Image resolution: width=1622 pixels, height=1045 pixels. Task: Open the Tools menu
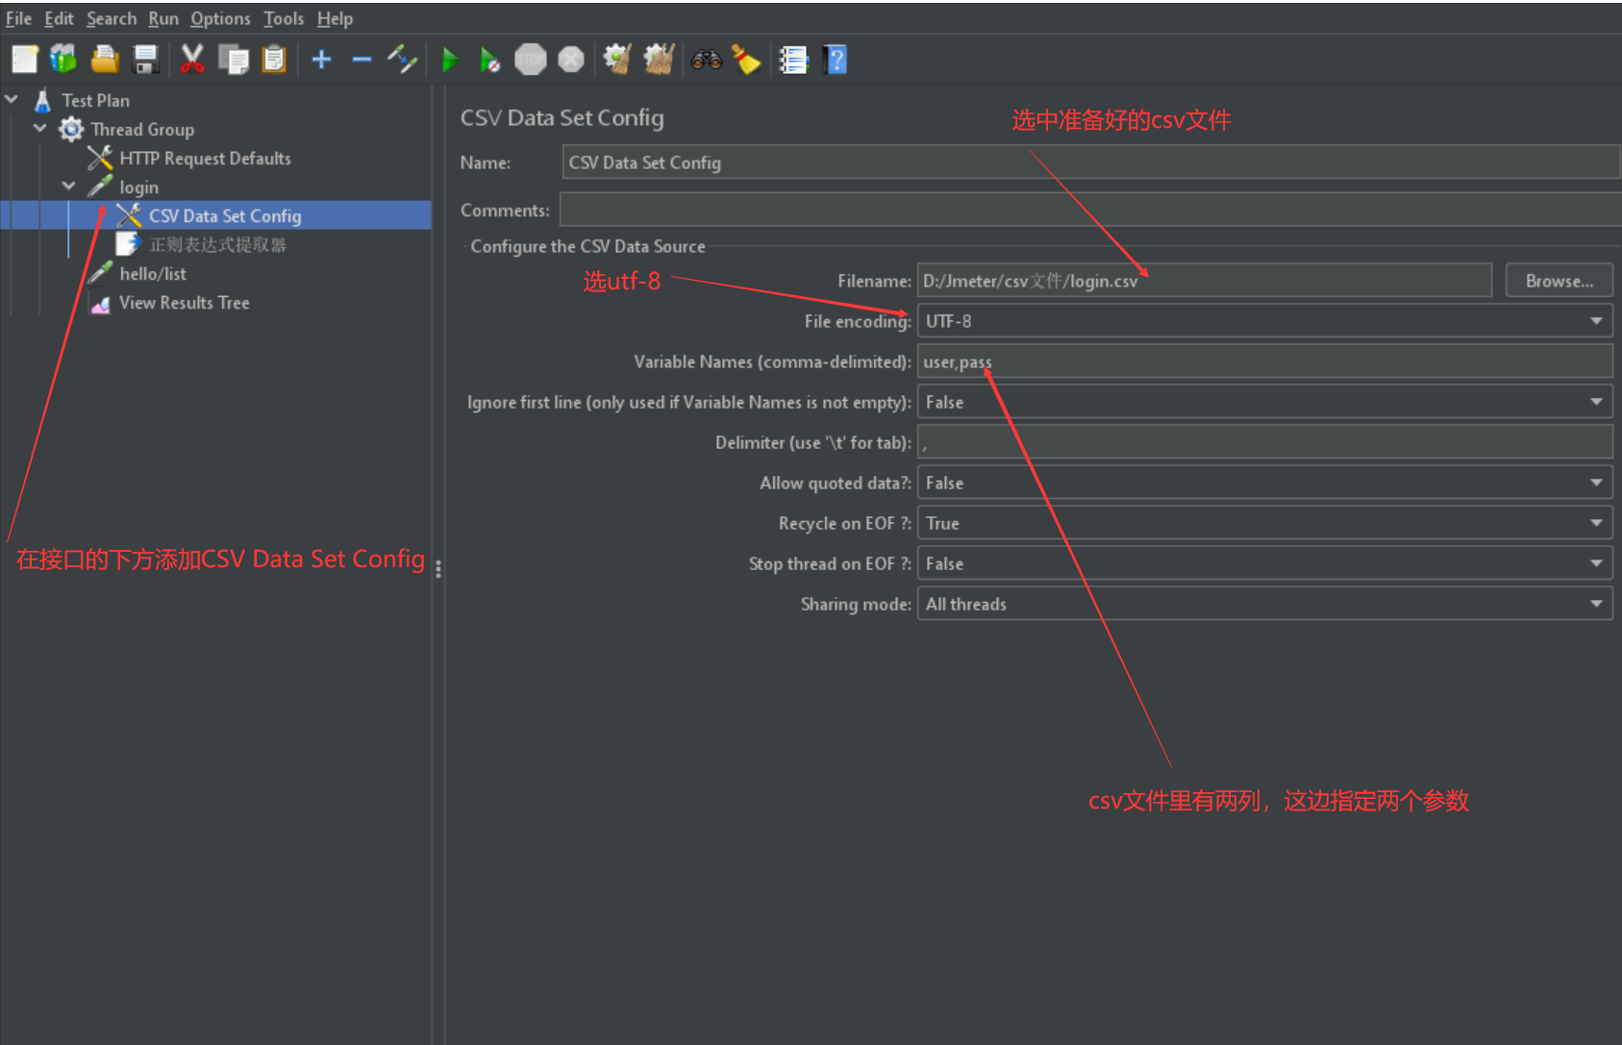(284, 18)
